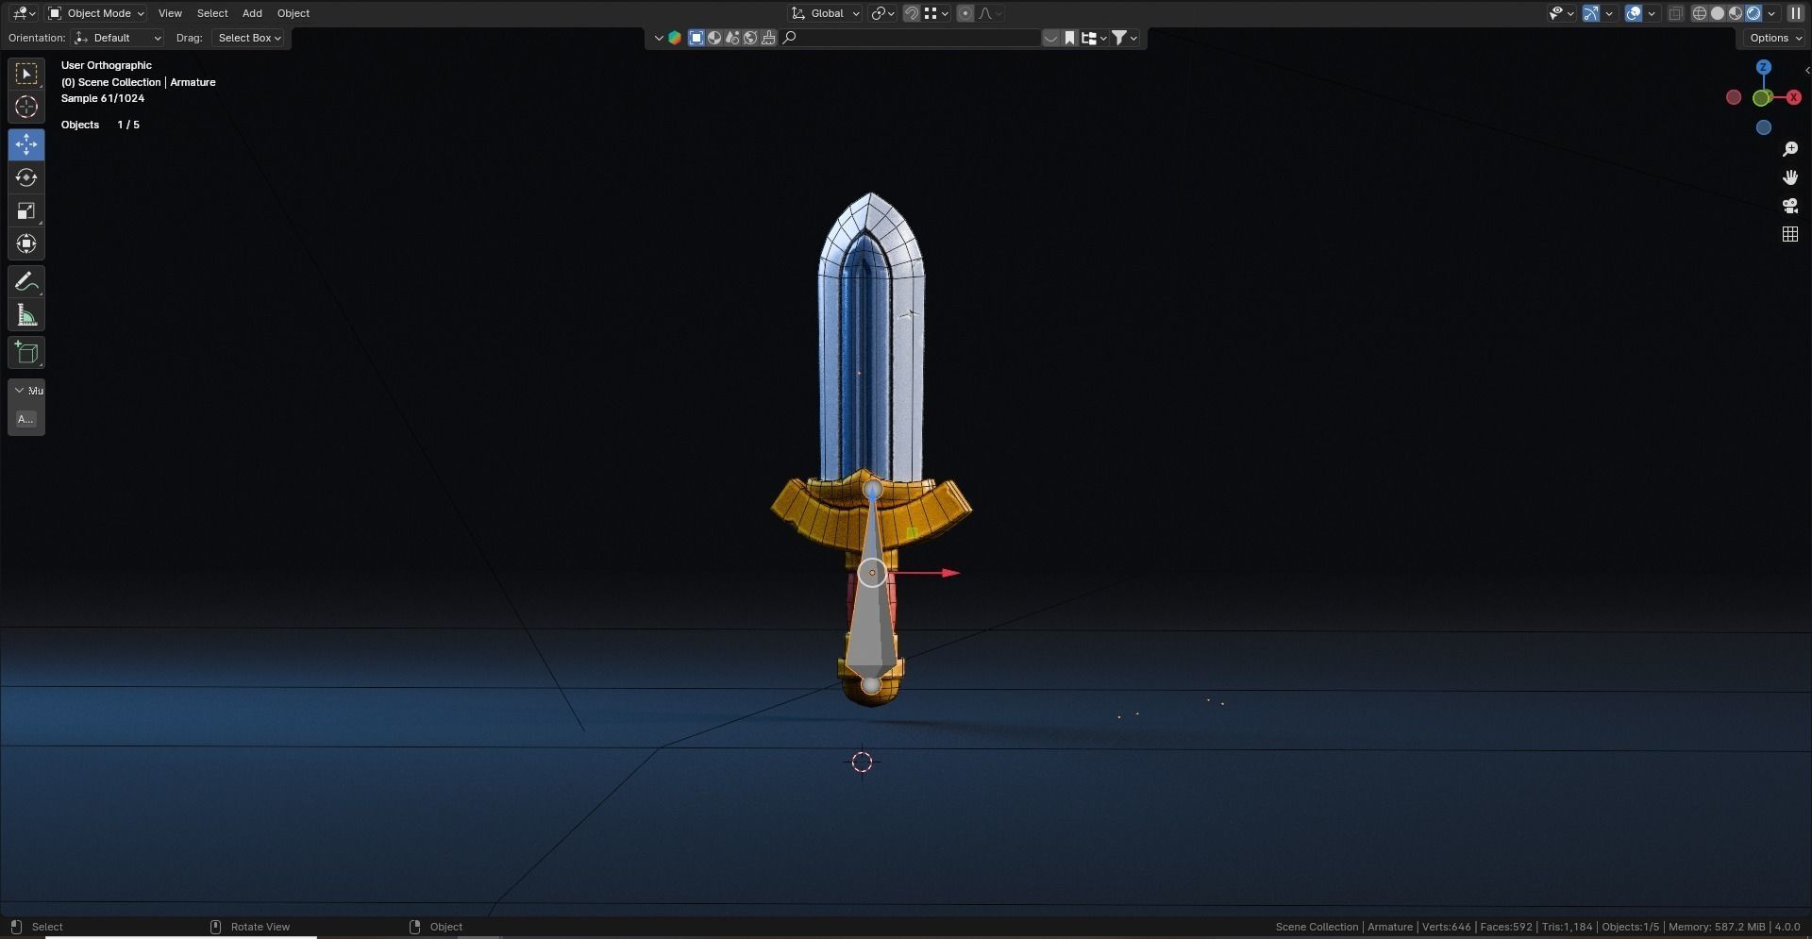This screenshot has width=1812, height=939.
Task: Open the overlays settings dropdown arrow
Action: [1652, 13]
